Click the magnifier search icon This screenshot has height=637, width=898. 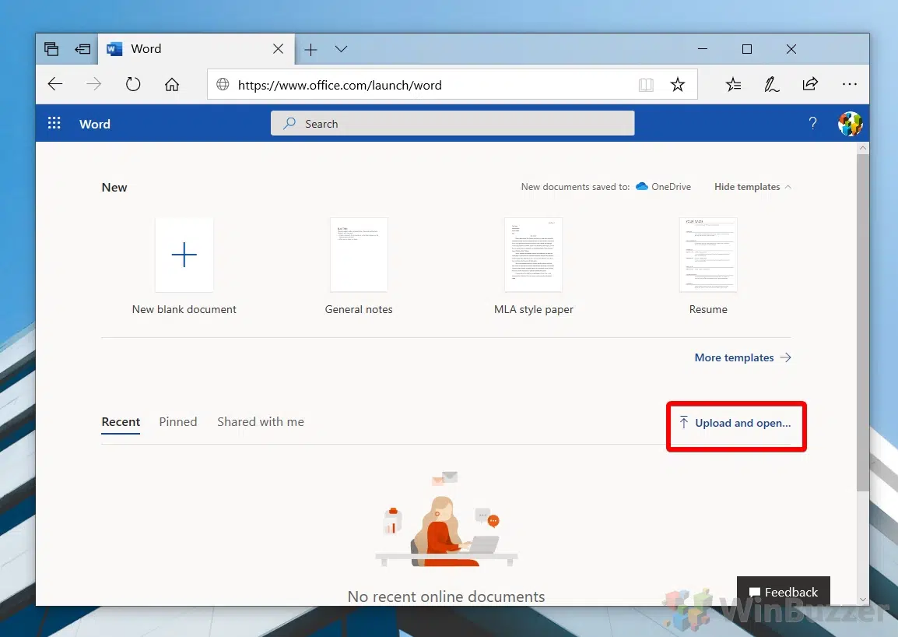click(289, 123)
